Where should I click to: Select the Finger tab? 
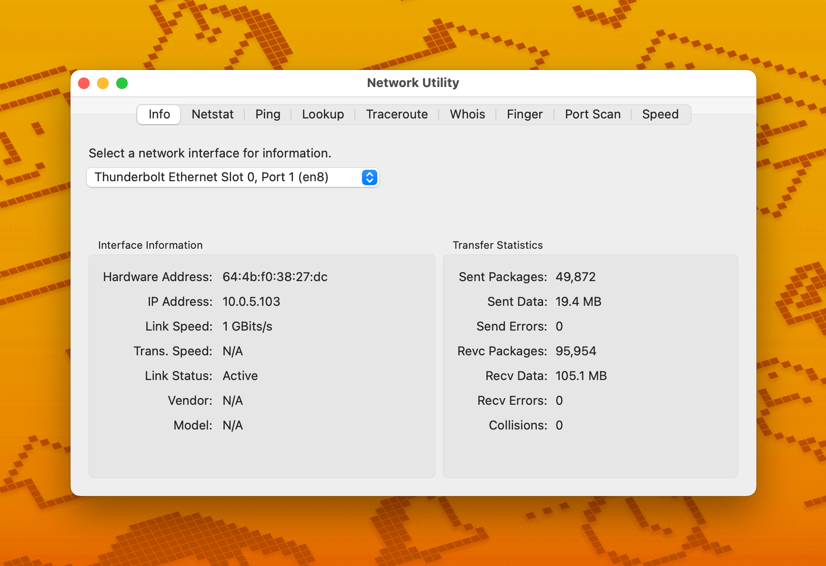pyautogui.click(x=524, y=115)
